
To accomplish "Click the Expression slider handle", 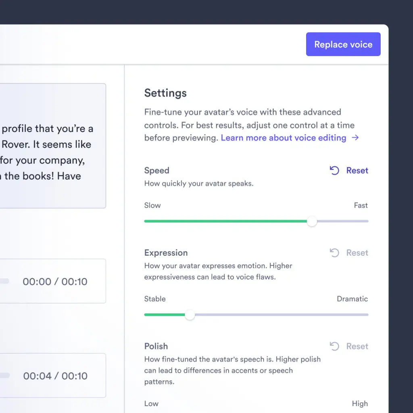I will coord(190,315).
